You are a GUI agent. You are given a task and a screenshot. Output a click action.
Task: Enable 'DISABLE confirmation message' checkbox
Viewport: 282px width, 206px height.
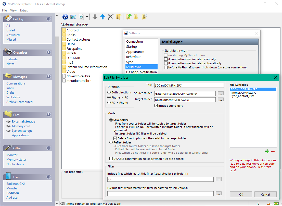point(111,159)
